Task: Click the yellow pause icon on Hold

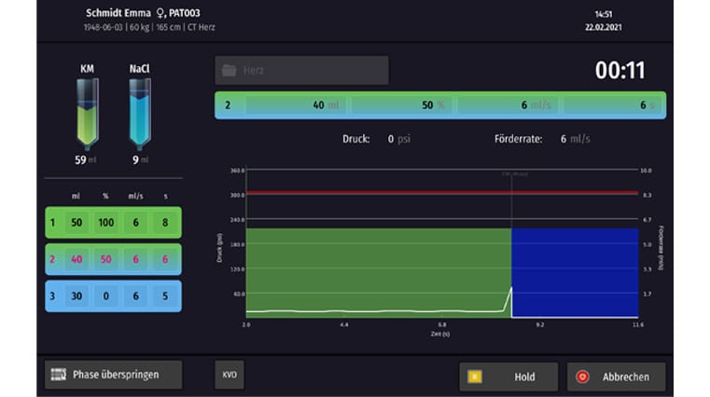Action: click(475, 376)
